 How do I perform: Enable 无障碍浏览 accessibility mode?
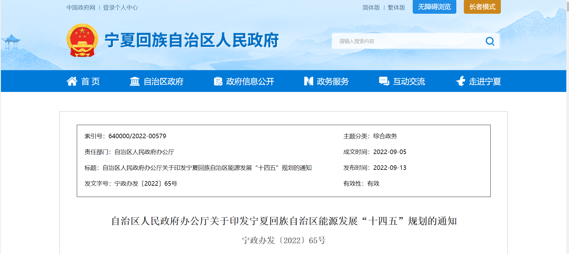coord(434,7)
